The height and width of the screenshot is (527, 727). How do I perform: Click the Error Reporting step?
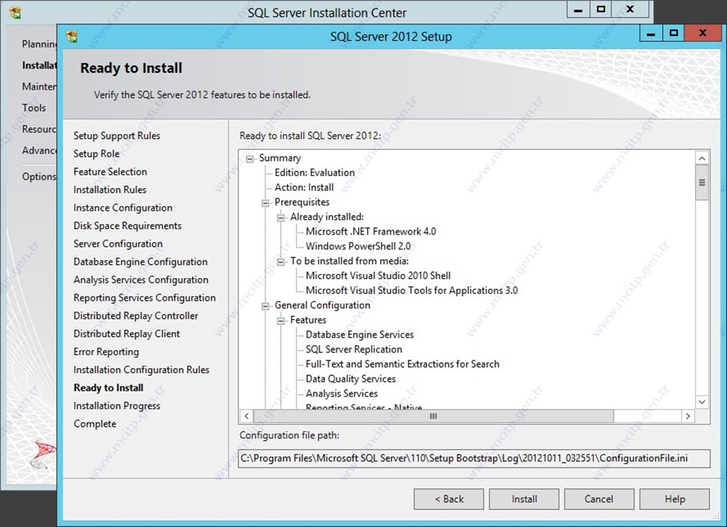106,352
